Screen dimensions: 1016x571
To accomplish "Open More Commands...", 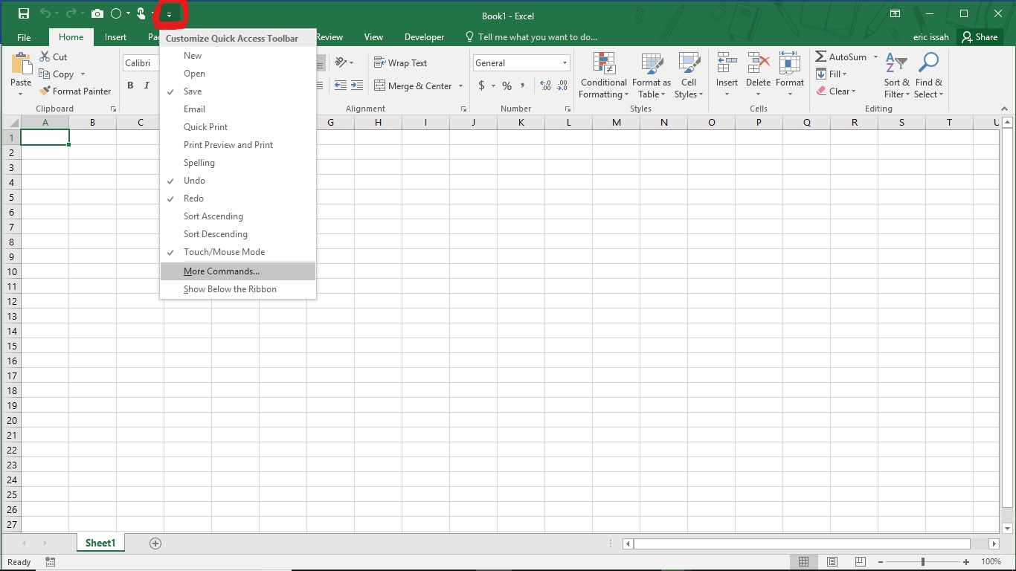I will 238,271.
